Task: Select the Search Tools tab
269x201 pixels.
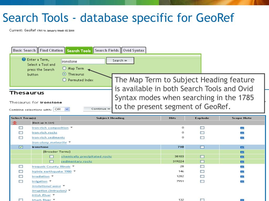Action: point(79,51)
